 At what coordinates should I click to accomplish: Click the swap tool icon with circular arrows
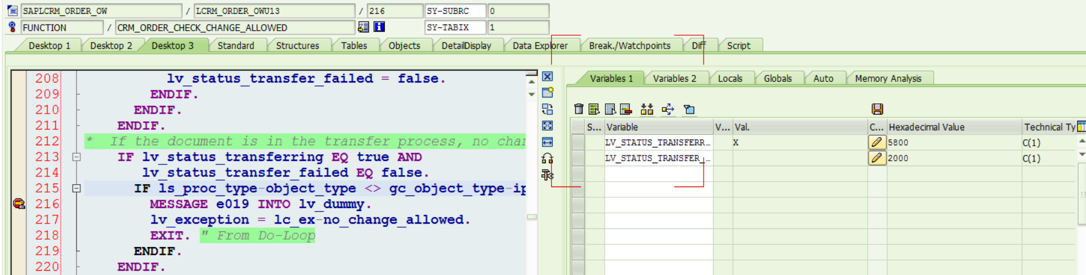click(547, 109)
